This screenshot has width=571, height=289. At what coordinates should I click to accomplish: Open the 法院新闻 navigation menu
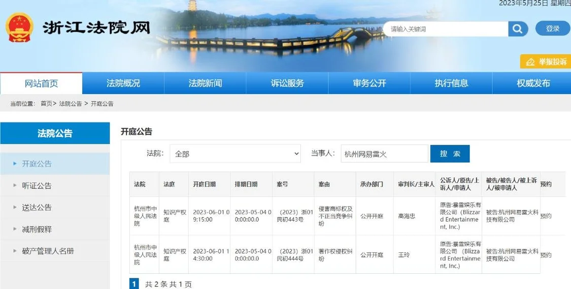click(205, 83)
